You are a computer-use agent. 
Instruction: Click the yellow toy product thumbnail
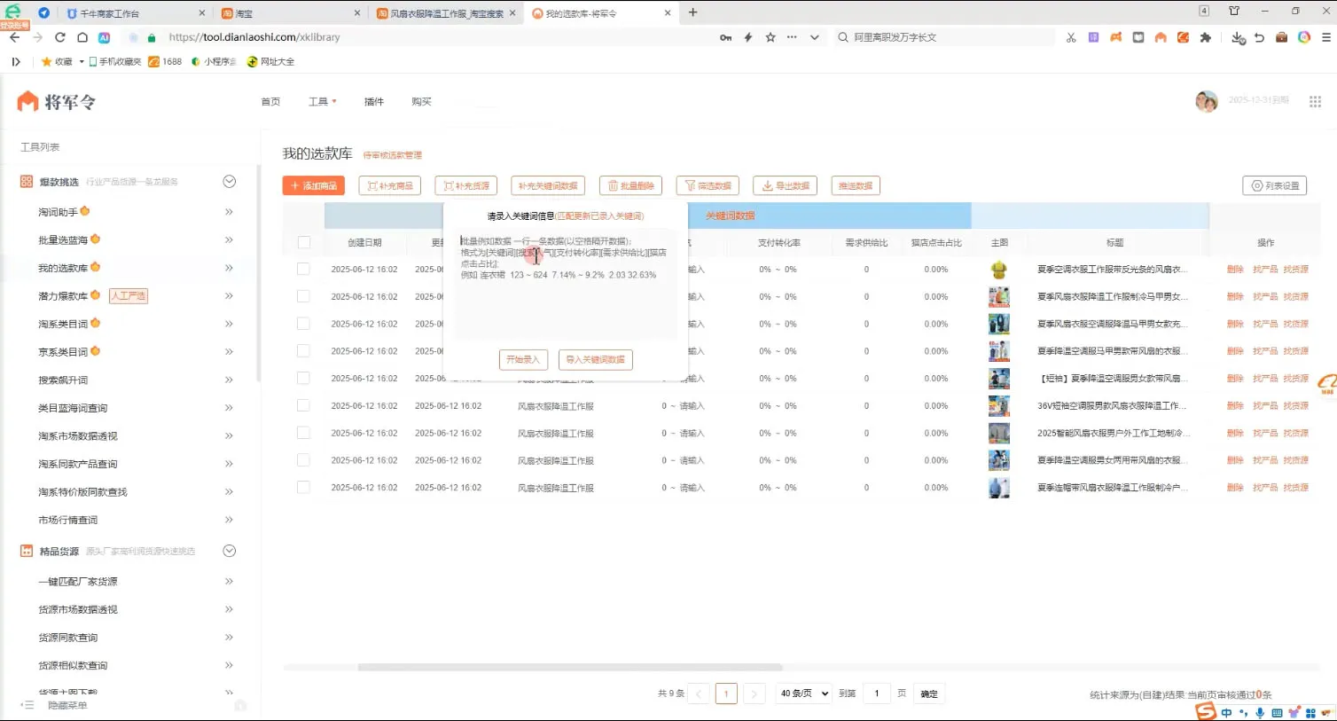[x=998, y=269]
